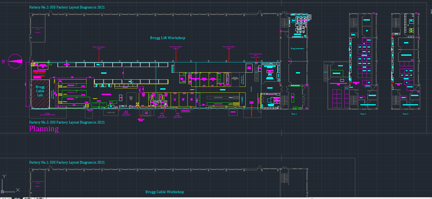Open the 布局1 layout tab
Screen dimensions: 432x199
pyautogui.click(x=28, y=198)
